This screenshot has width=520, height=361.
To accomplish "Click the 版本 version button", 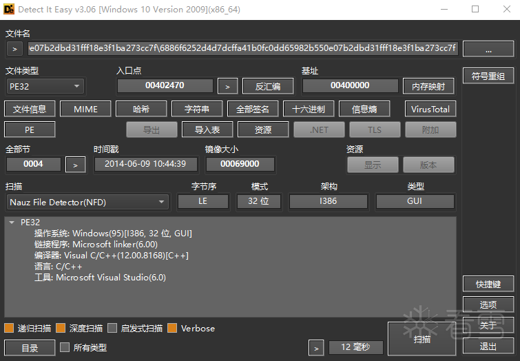I will click(x=428, y=165).
